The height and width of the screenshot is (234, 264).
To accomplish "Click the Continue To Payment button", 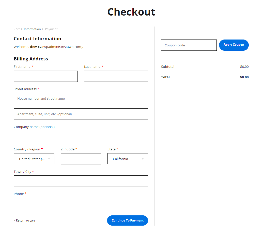I will coord(128,220).
